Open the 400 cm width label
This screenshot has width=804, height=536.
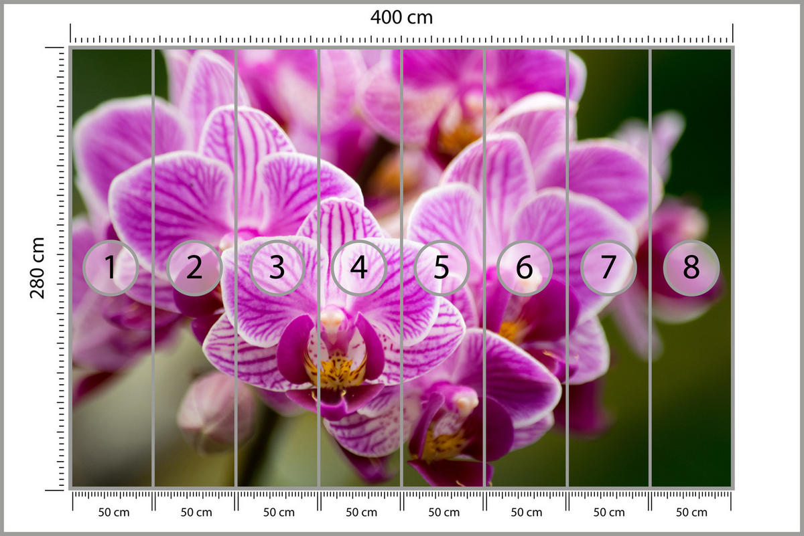(x=401, y=18)
